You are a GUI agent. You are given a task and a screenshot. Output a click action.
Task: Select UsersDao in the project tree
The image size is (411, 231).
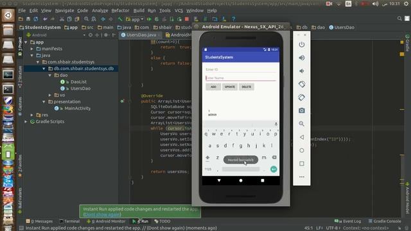tap(80, 89)
